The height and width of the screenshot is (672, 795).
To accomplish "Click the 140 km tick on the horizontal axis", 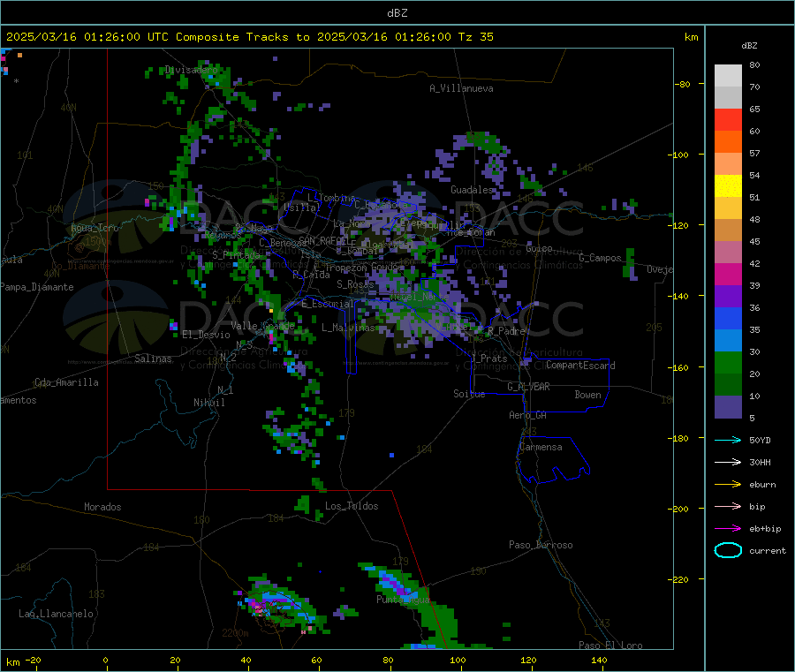I will pos(599,660).
